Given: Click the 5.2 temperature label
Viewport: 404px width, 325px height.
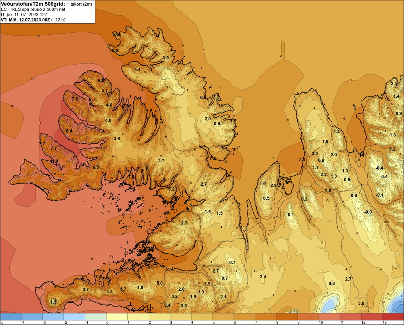Looking at the screenshot, I should coord(171,189).
